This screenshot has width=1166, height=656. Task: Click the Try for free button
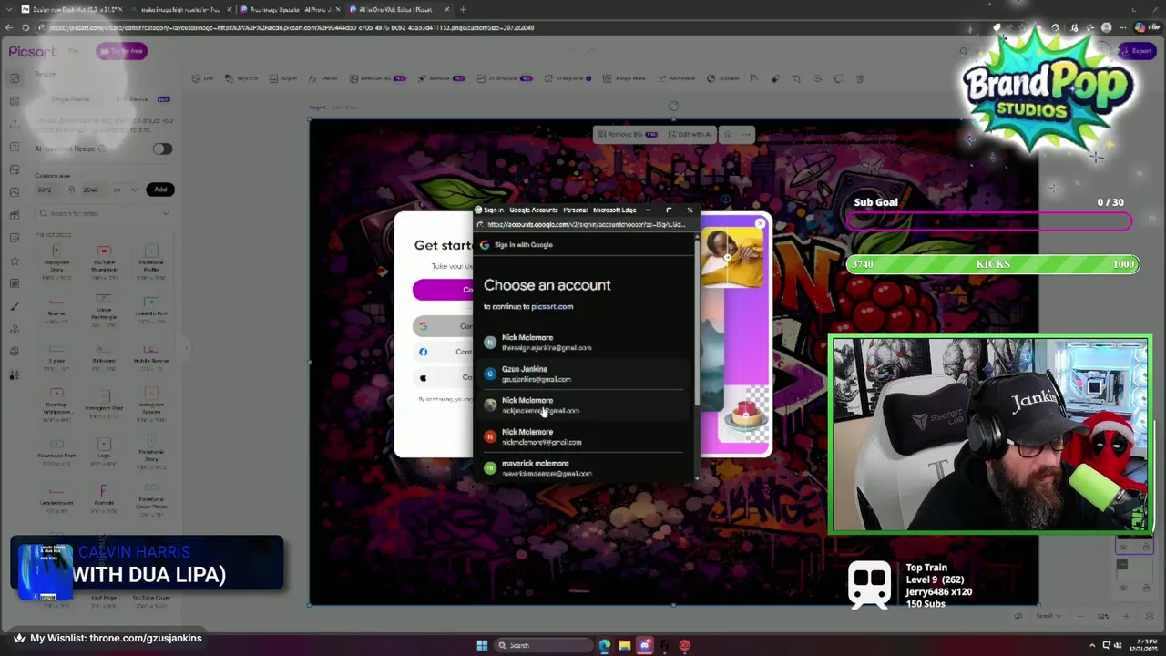coord(121,51)
